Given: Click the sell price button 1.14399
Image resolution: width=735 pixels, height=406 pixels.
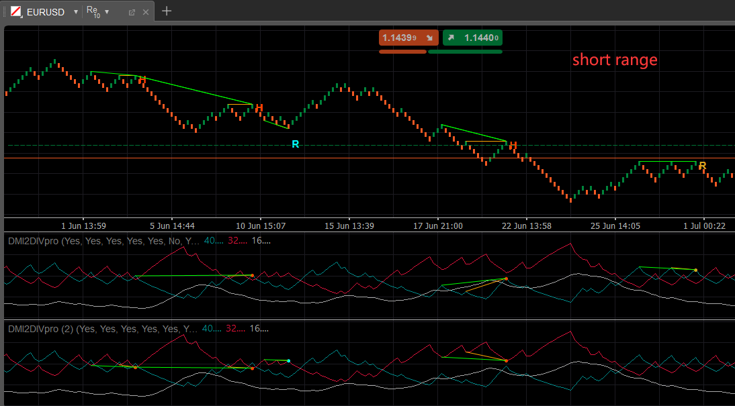Looking at the screenshot, I should (x=408, y=38).
